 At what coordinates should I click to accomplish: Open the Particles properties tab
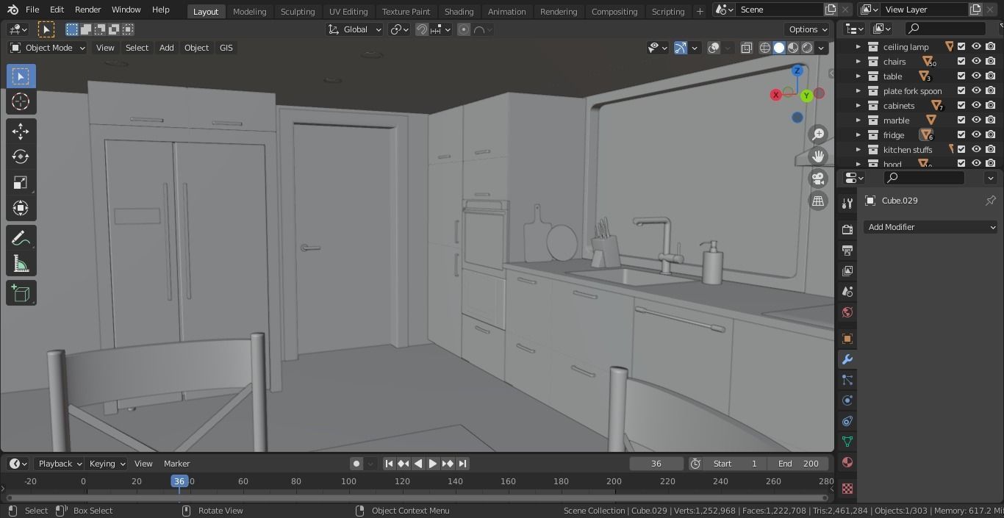click(x=847, y=380)
